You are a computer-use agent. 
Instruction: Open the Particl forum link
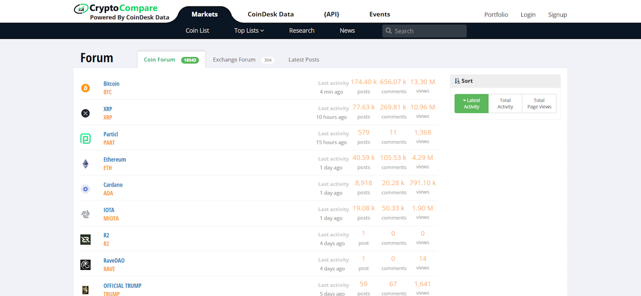pos(111,134)
